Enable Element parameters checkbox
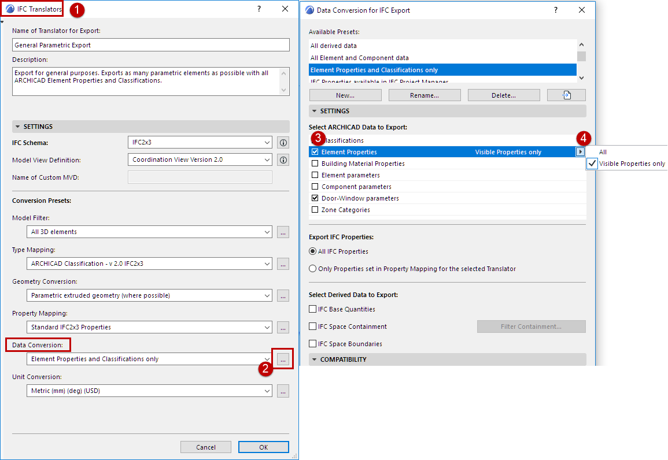The height and width of the screenshot is (460, 668). (x=315, y=175)
